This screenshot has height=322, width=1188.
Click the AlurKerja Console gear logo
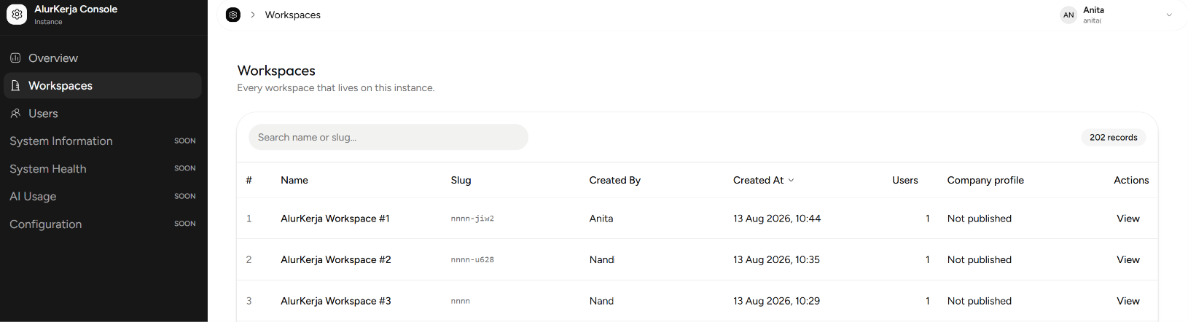[17, 15]
